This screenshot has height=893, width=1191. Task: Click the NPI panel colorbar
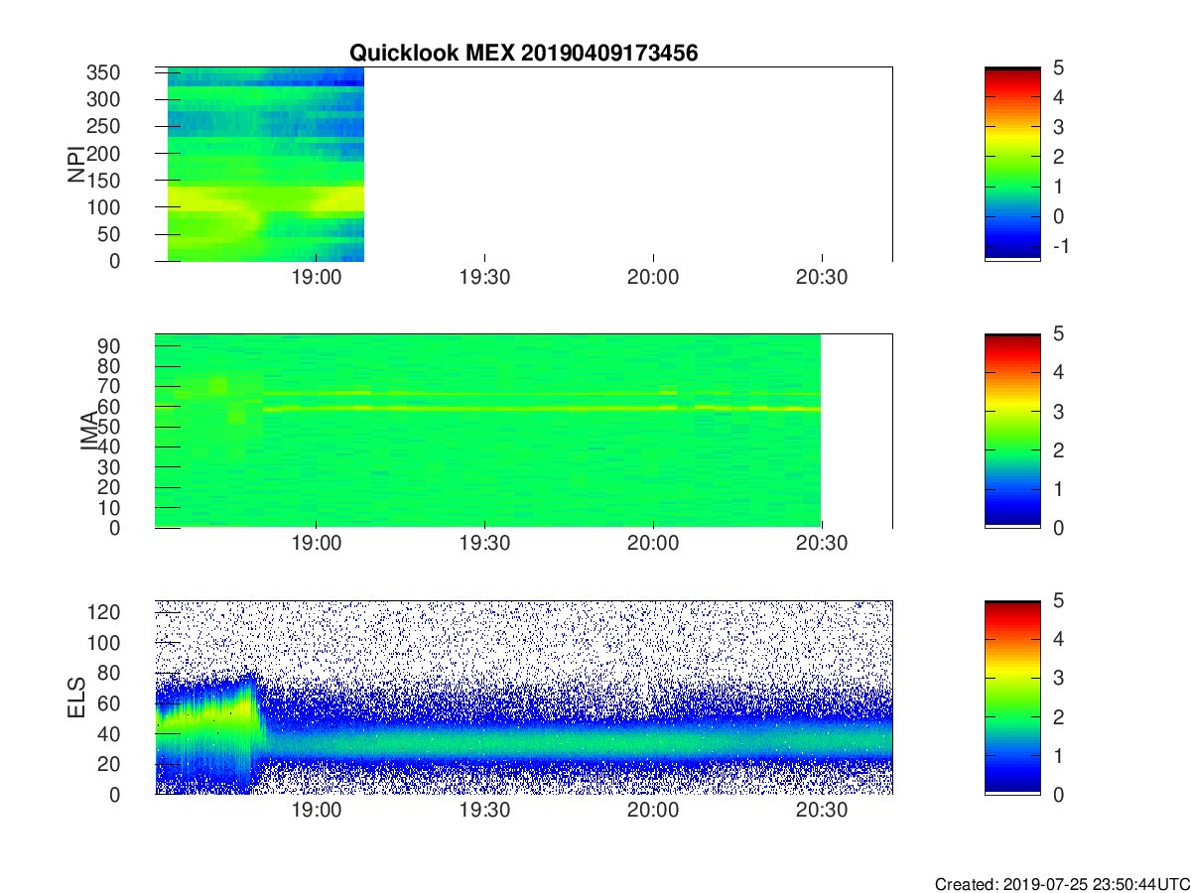point(1012,164)
